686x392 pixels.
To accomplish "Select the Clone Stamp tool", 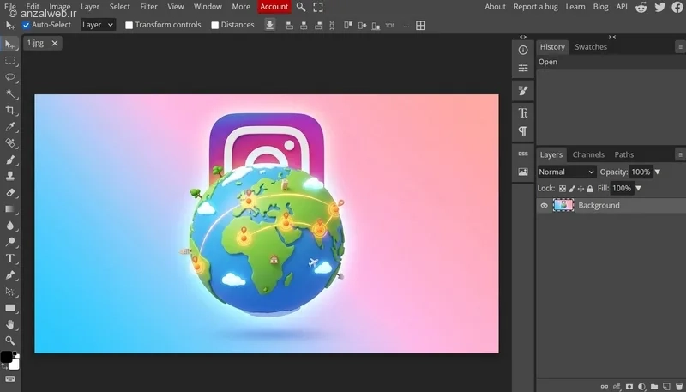I will point(9,176).
